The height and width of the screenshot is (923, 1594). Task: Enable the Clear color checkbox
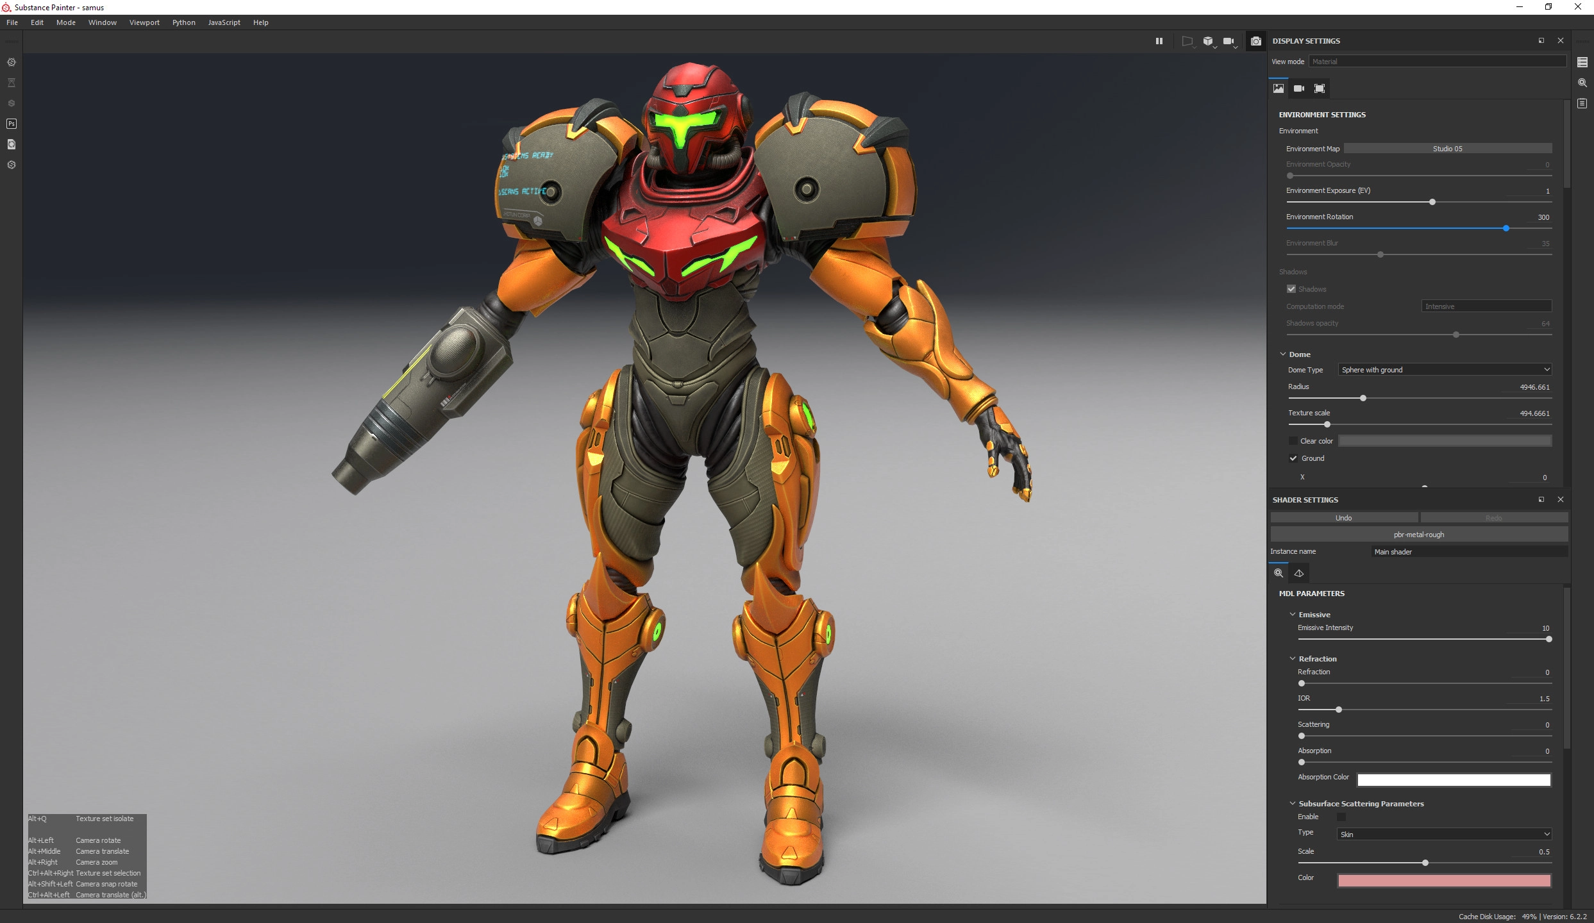click(x=1293, y=441)
